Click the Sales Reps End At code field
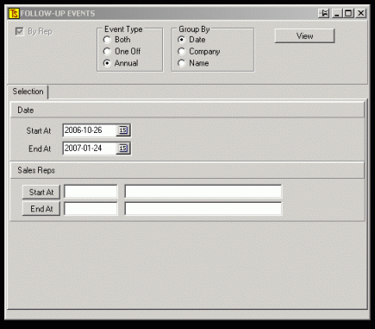Image resolution: width=375 pixels, height=329 pixels. point(91,209)
